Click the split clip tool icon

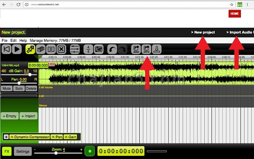[51, 49]
